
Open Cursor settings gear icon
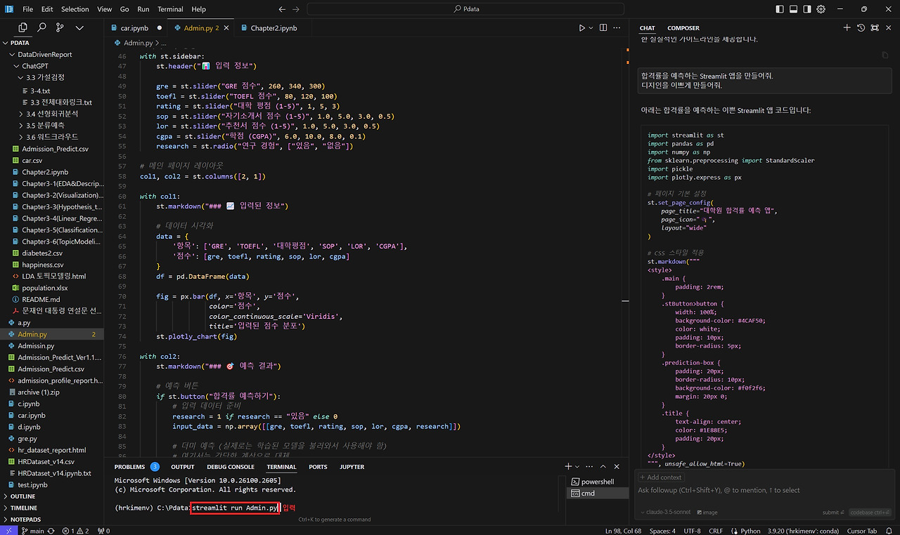tap(821, 9)
